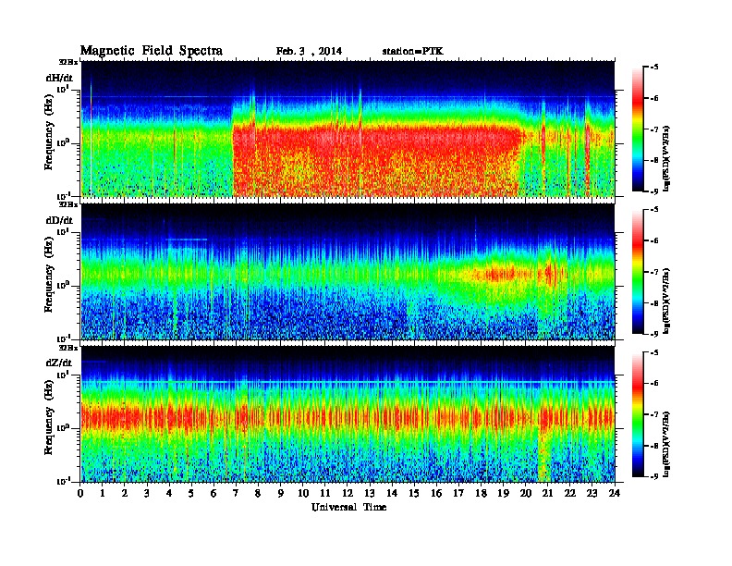Select the date text 'Feb. 3 , 2014'
Viewport: 732px width, 566px height.
(x=309, y=51)
